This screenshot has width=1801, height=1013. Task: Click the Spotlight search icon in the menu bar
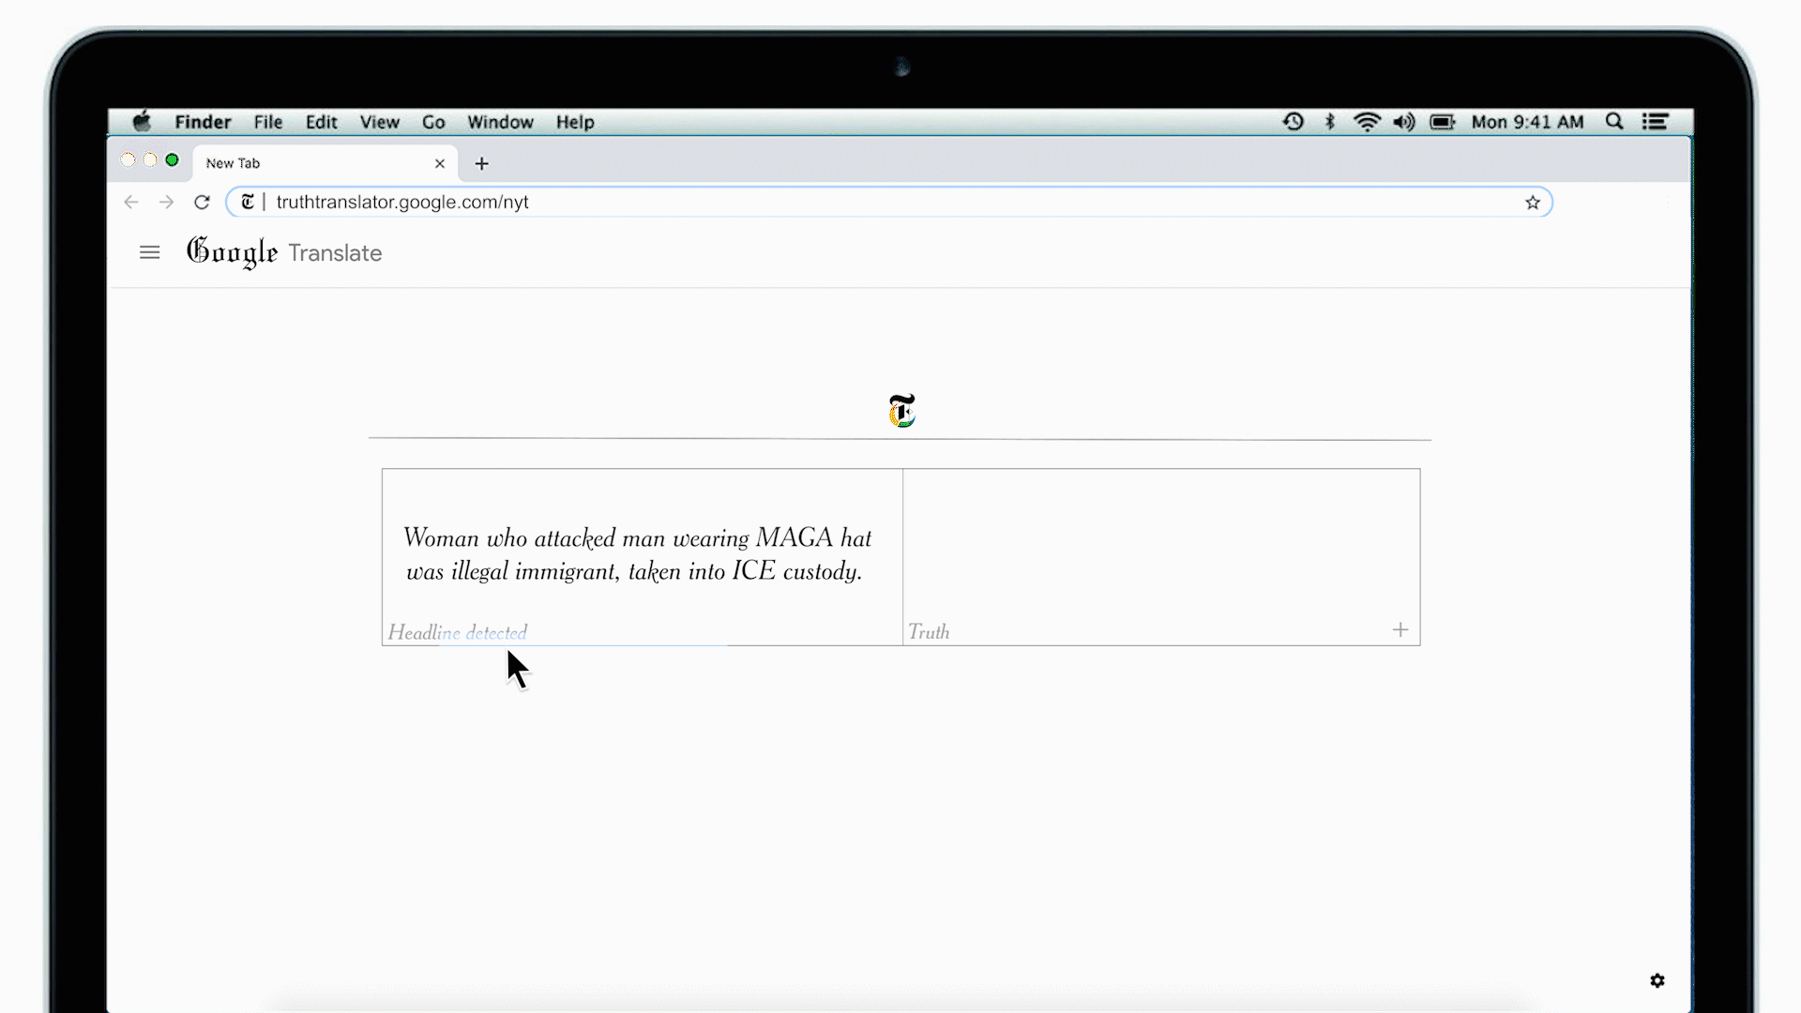point(1614,121)
